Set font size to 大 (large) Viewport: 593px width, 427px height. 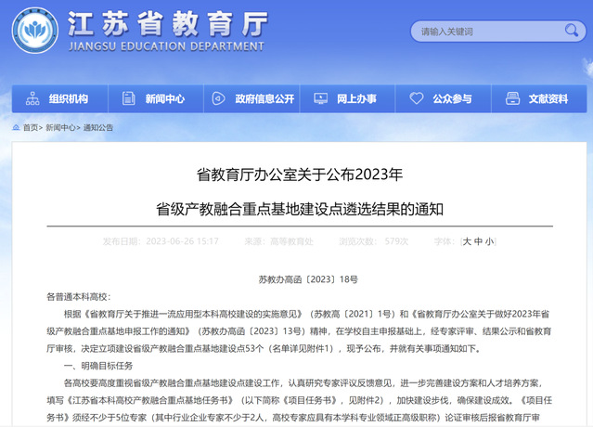(467, 241)
